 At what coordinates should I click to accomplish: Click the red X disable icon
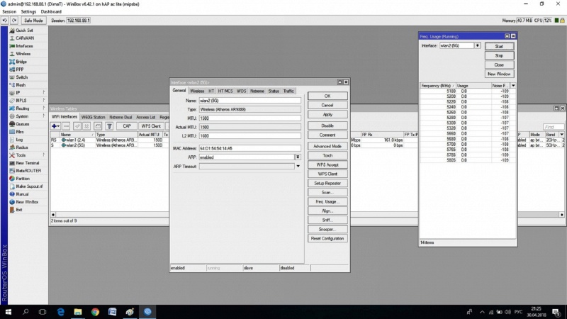coord(87,126)
